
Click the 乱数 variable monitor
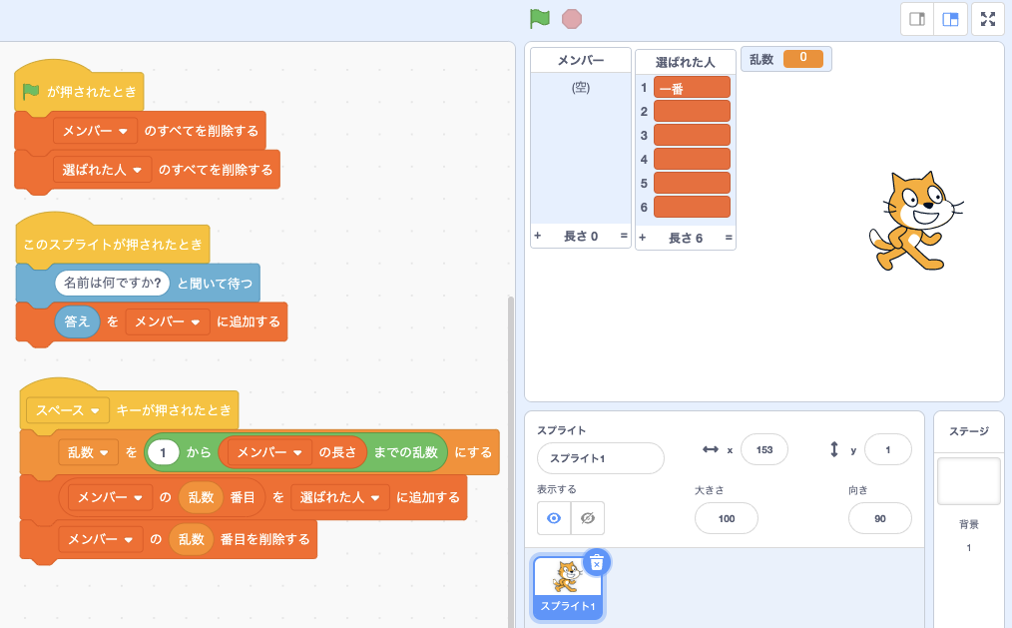pos(786,59)
